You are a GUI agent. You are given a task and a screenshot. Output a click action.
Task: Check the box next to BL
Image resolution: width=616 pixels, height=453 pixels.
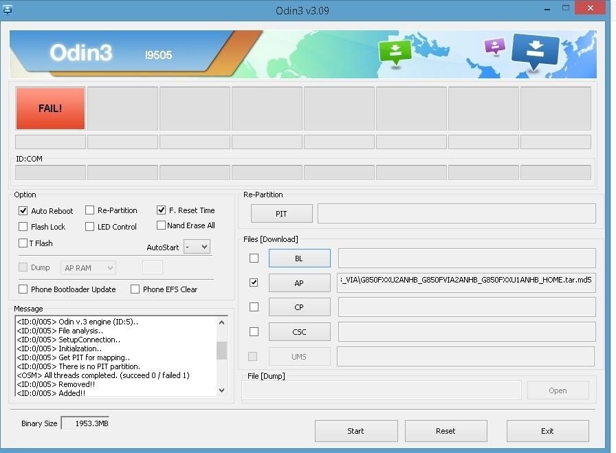pos(254,258)
